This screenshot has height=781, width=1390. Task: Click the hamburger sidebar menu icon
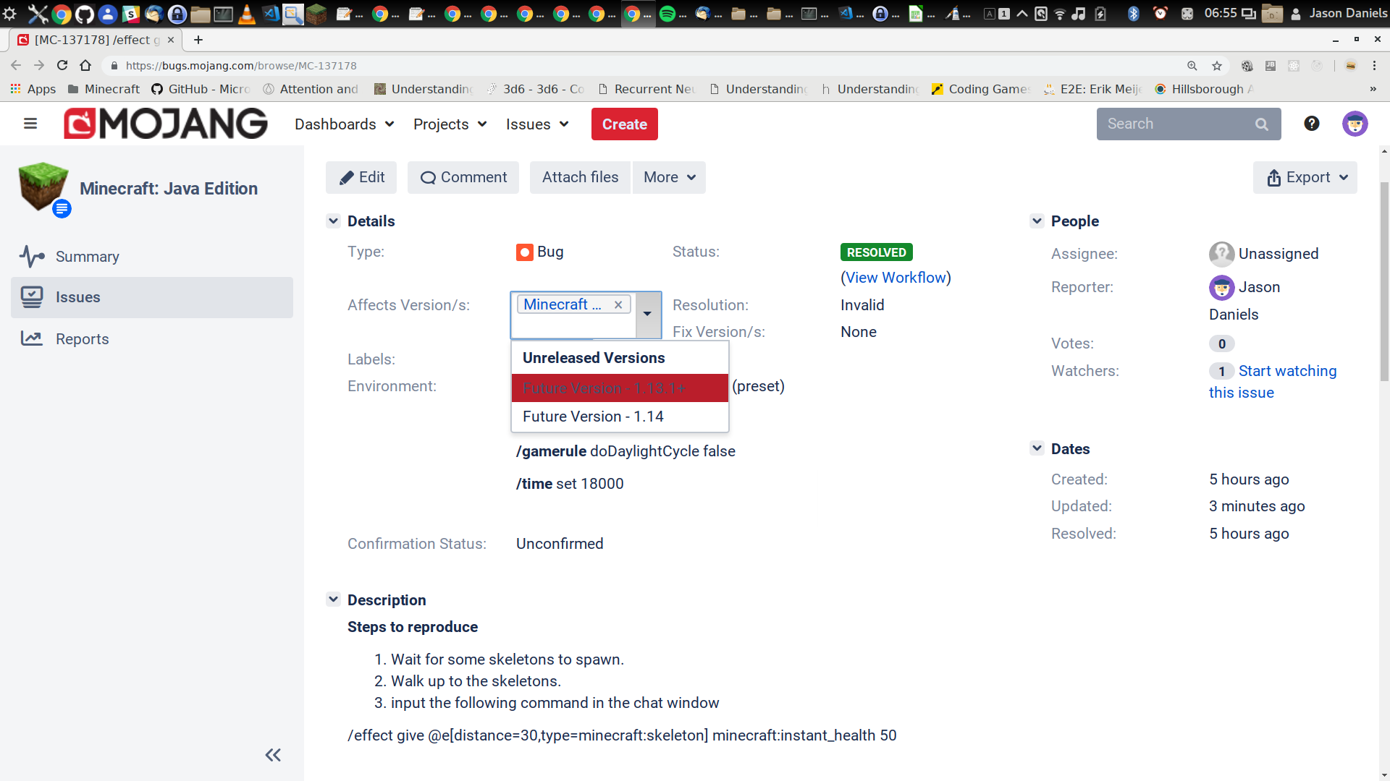30,124
